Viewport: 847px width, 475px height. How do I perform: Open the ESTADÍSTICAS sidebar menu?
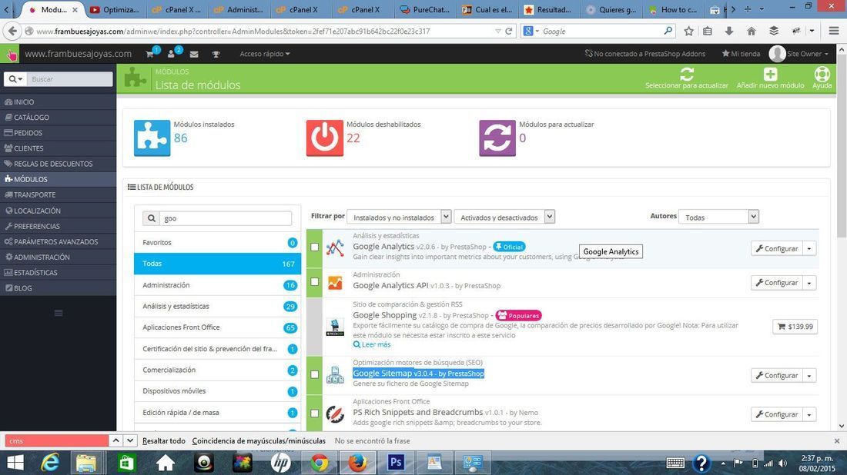[59, 272]
